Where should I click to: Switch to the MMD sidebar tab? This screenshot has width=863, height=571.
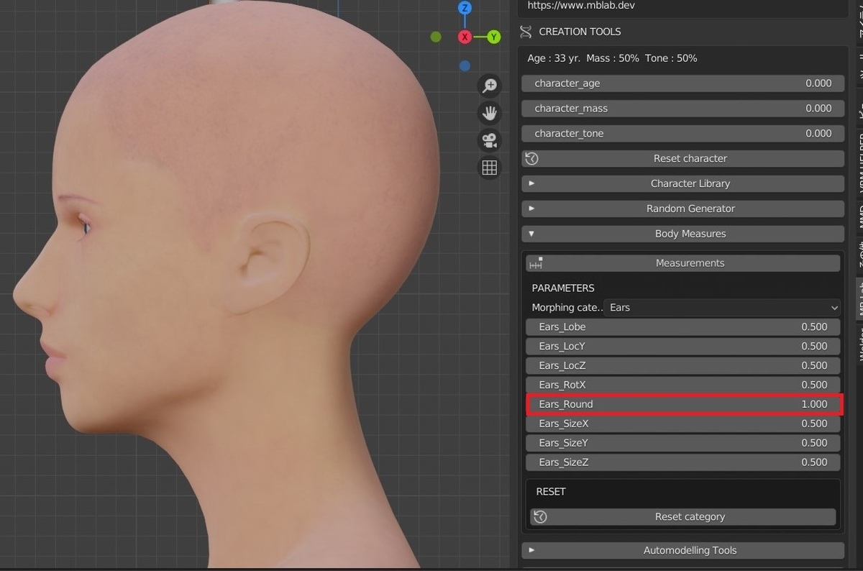click(859, 215)
